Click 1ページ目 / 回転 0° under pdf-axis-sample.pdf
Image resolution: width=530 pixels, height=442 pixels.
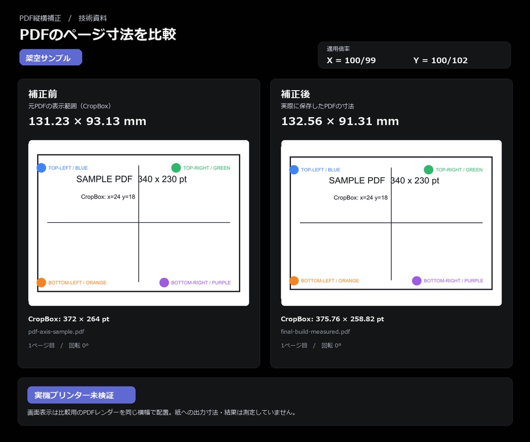click(x=58, y=345)
